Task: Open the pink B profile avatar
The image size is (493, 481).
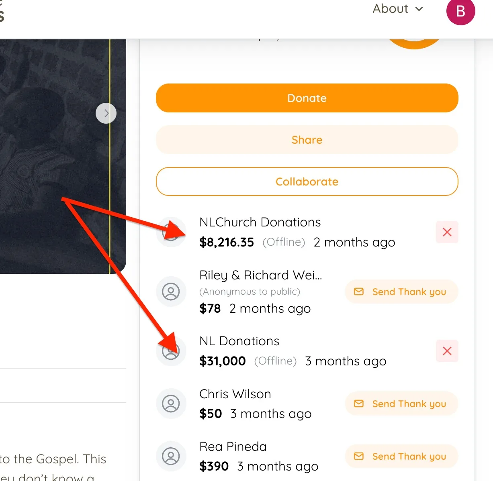Action: pyautogui.click(x=460, y=11)
